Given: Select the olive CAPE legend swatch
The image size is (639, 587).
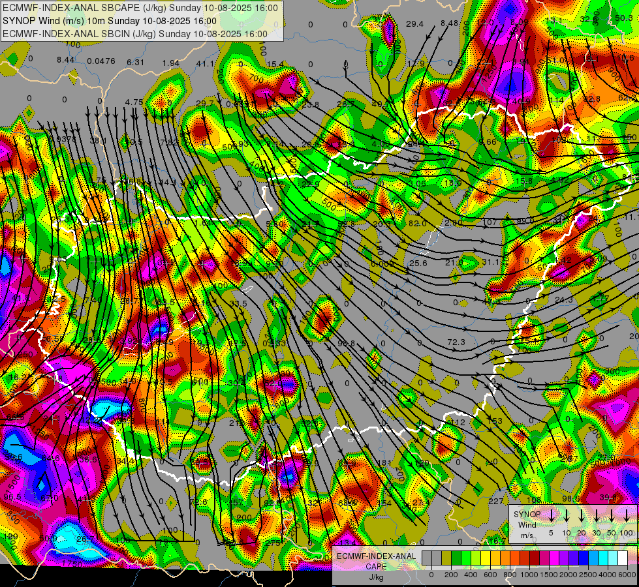Looking at the screenshot, I should [446, 558].
